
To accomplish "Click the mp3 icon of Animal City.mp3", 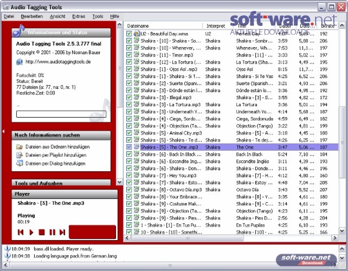I will coord(137,133).
